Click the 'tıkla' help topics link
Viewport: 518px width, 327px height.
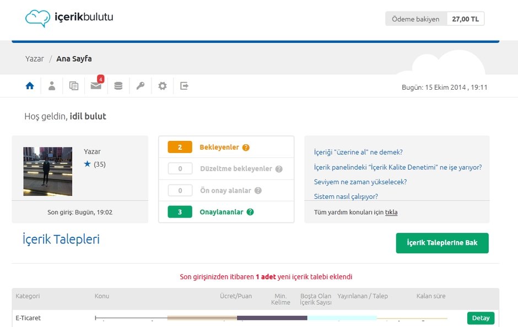click(391, 212)
